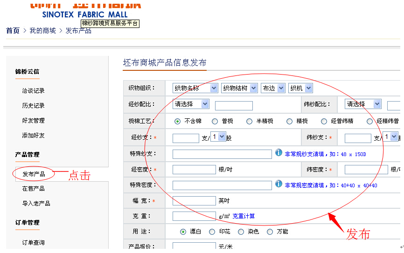Open the 织物名称 dropdown

[x=195, y=88]
